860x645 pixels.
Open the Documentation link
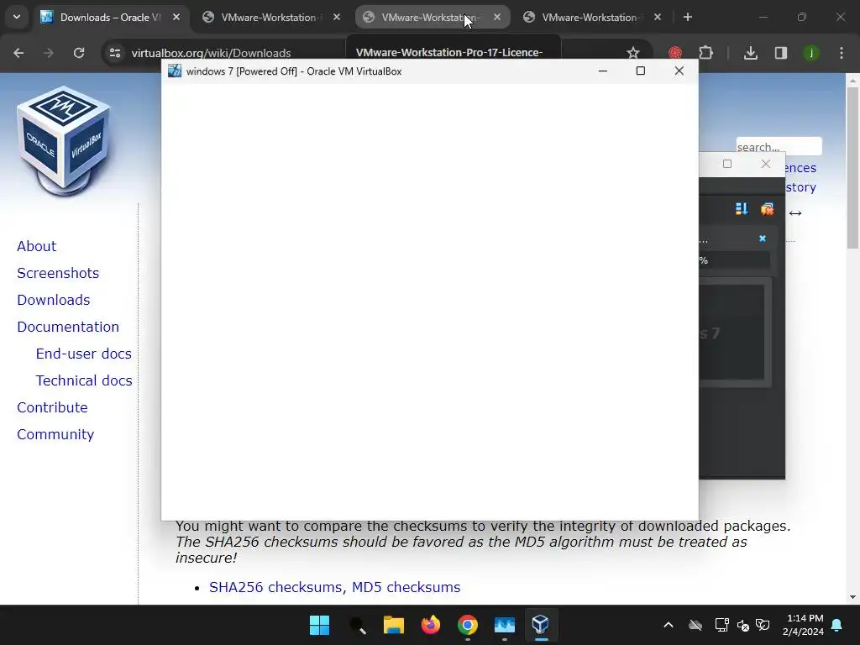point(68,327)
